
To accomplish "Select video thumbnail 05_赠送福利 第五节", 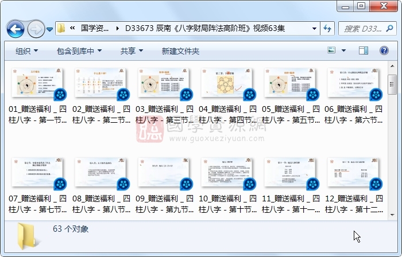I will [x=291, y=83].
